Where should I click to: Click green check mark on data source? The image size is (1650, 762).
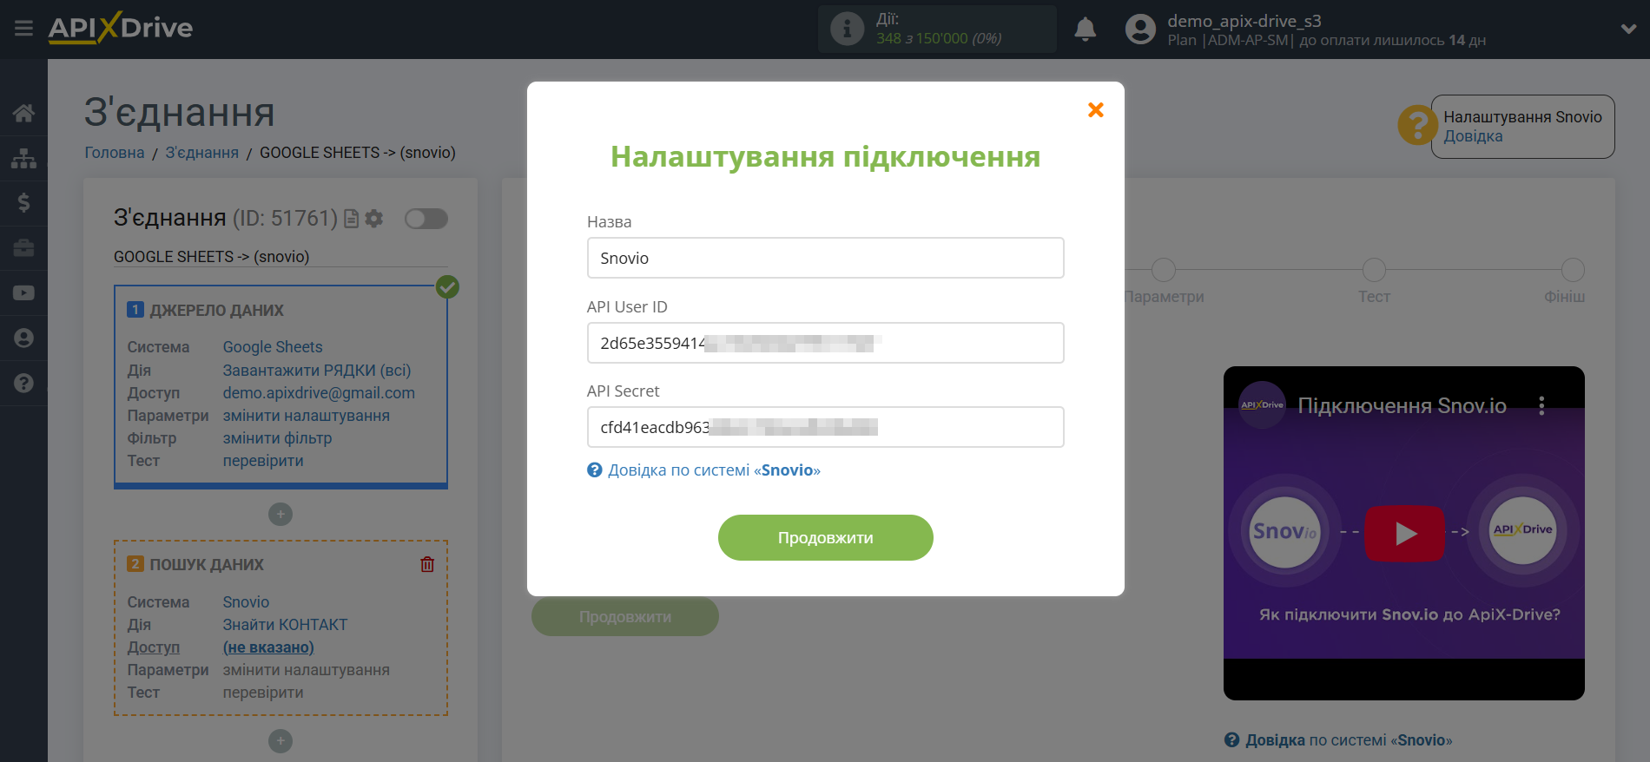pos(447,286)
